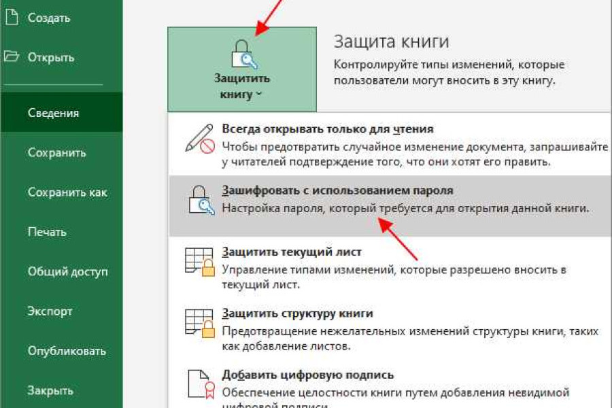Click the workbook structure lock icon
Image resolution: width=612 pixels, height=408 pixels.
(200, 324)
